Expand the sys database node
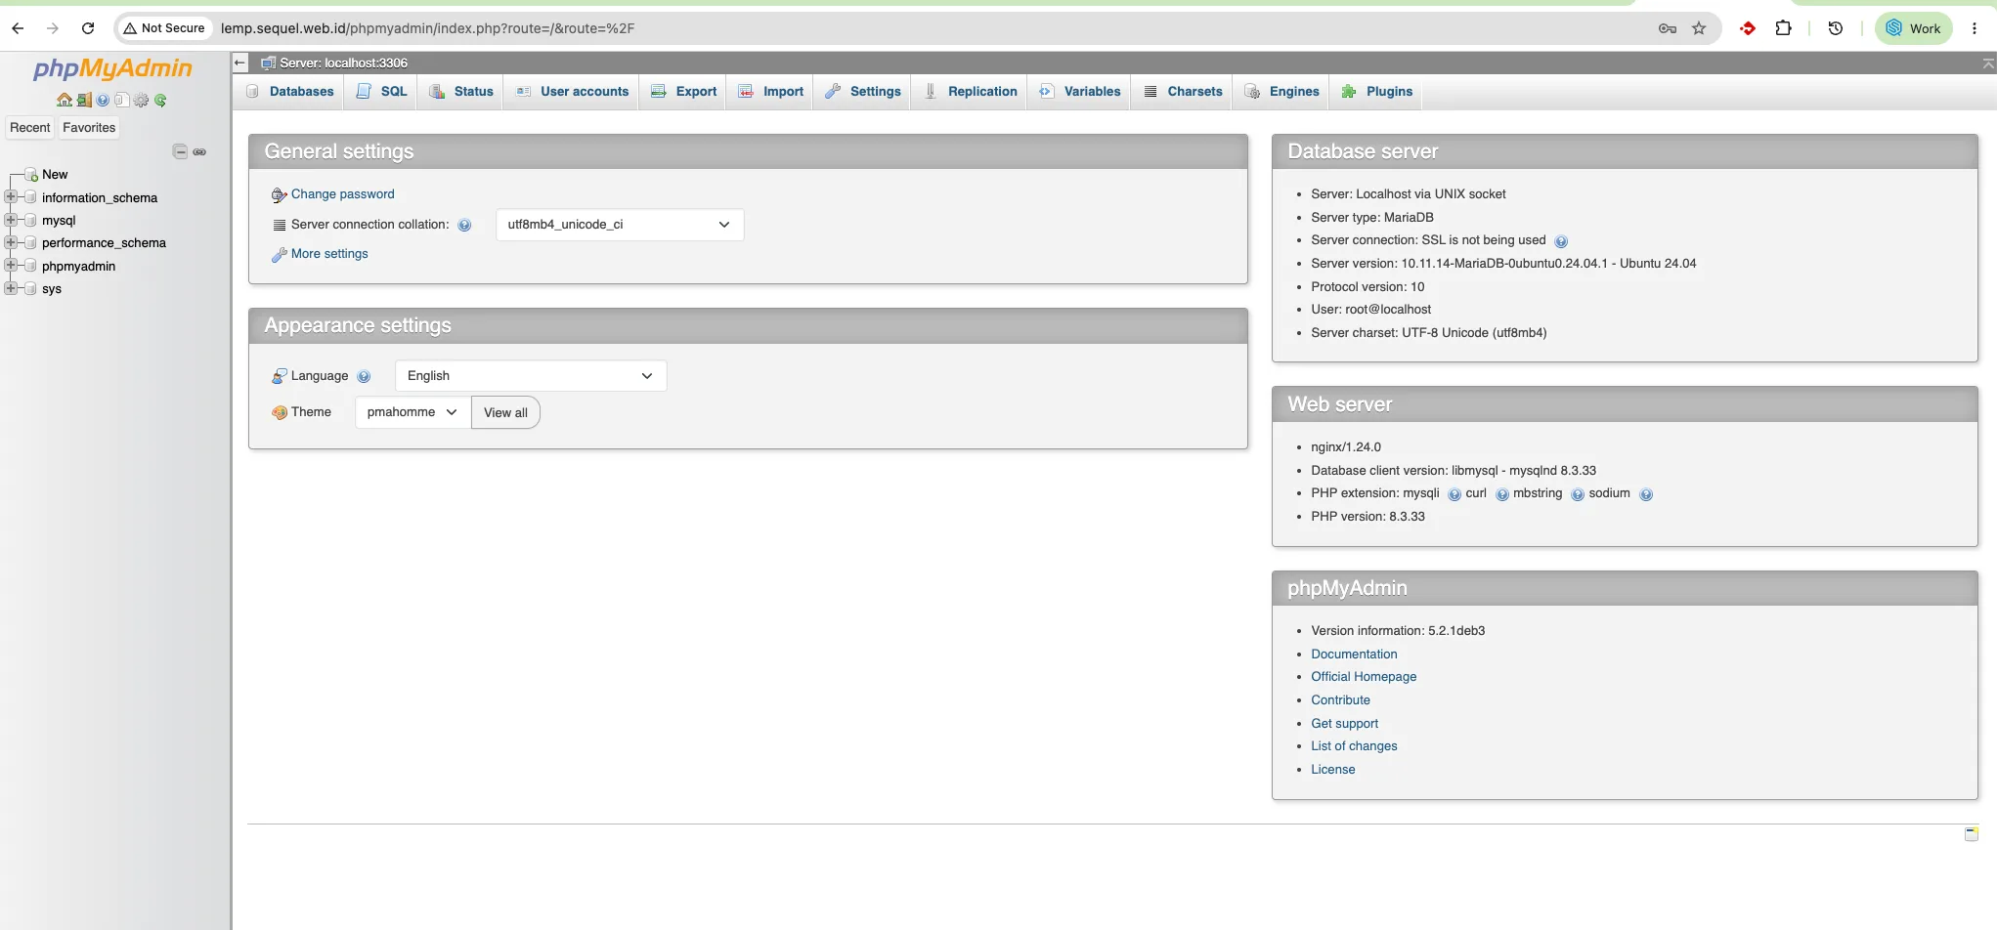The height and width of the screenshot is (930, 1997). (x=11, y=288)
